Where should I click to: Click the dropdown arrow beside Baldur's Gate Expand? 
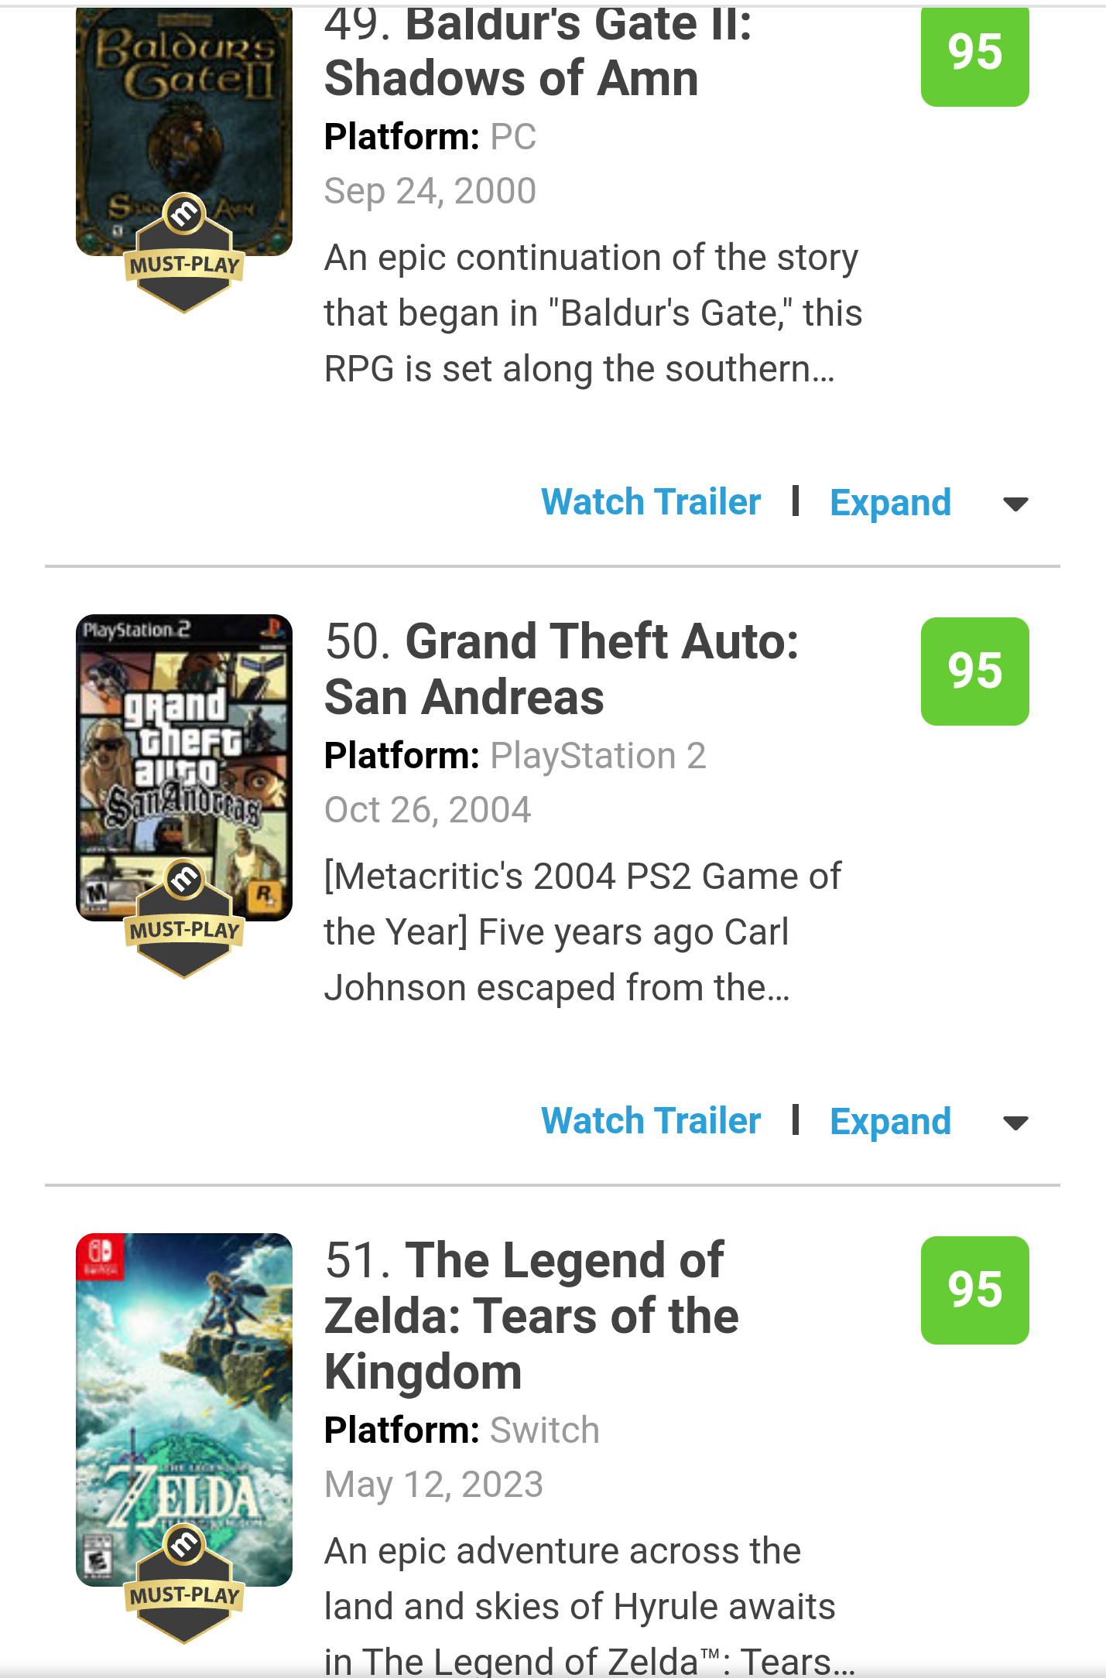[x=1015, y=504]
